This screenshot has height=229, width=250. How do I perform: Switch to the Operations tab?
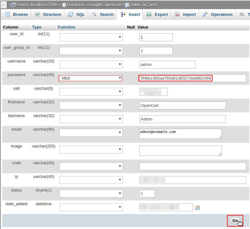click(218, 14)
